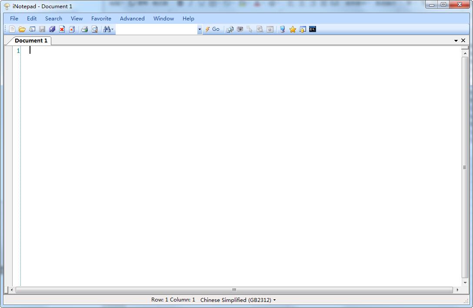Click the Save All icon

point(52,29)
